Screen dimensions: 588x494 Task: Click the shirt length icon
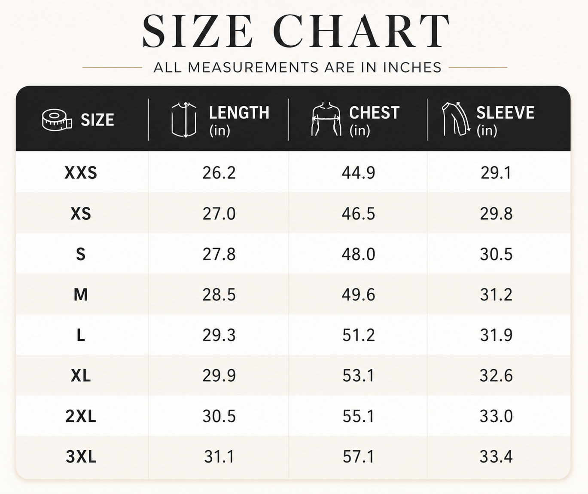[x=184, y=120]
